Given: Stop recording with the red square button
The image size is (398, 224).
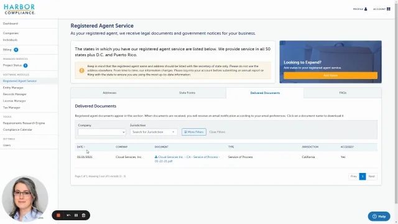Looking at the screenshot, I should [x=58, y=215].
